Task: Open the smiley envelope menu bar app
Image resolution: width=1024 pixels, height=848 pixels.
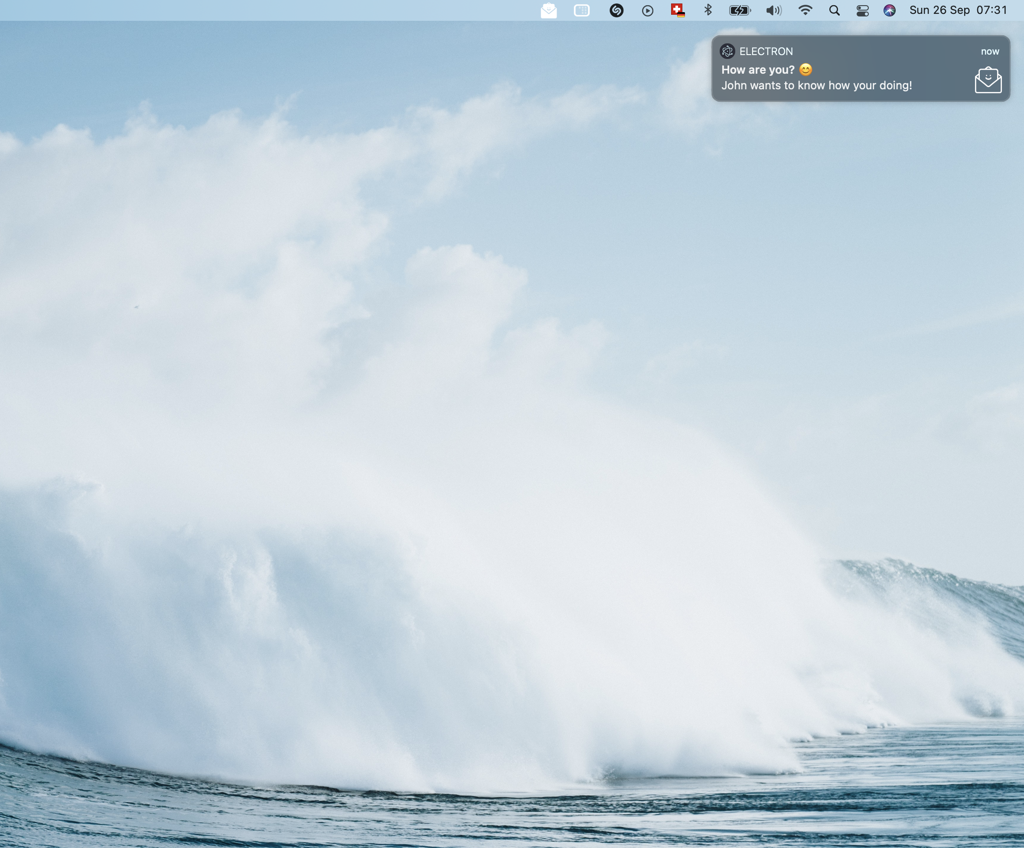Action: [x=548, y=10]
